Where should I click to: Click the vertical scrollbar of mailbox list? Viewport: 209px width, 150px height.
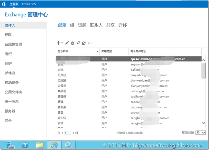203,91
